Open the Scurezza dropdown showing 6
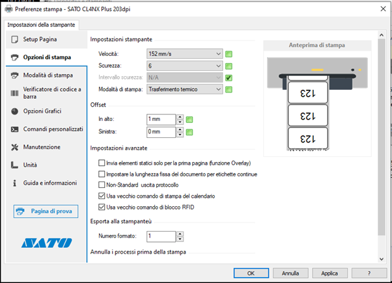The image size is (392, 283). click(x=184, y=66)
